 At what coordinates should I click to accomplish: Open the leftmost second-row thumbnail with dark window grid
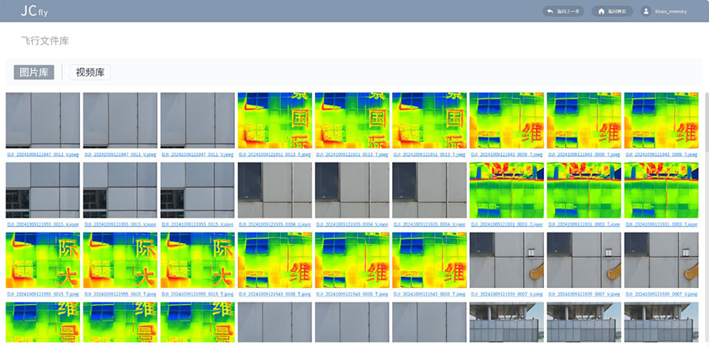(x=42, y=190)
